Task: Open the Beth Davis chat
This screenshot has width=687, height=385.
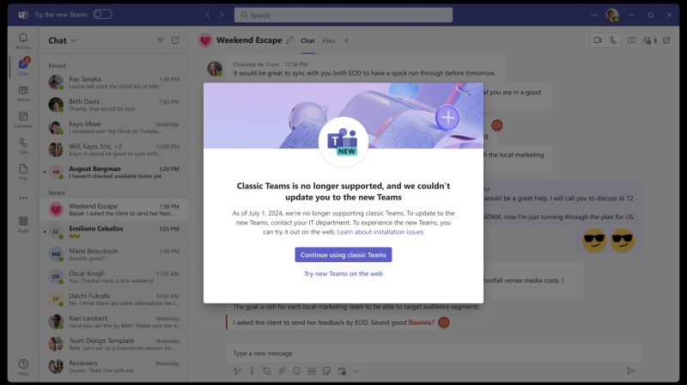Action: pyautogui.click(x=113, y=105)
